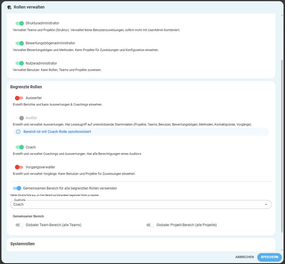Click the Rollen verwalten title
The image size is (285, 264).
29,7
